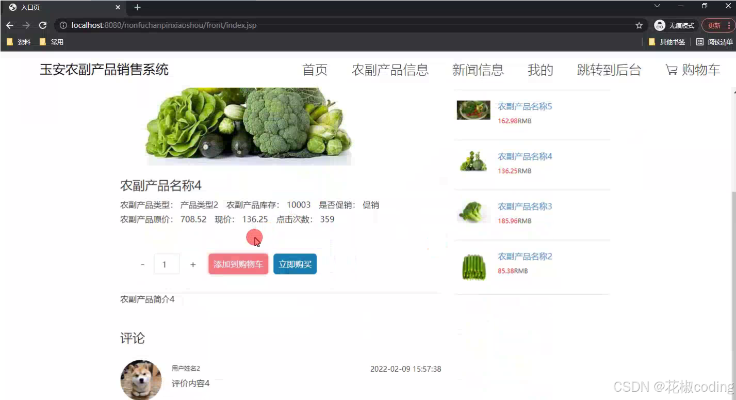Click the 玉安农副产品销售系统 site title

click(104, 70)
